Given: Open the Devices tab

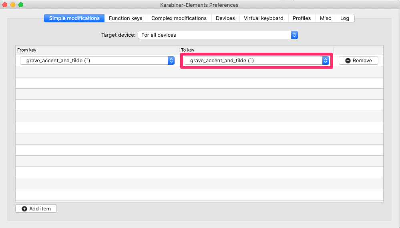Looking at the screenshot, I should (225, 18).
